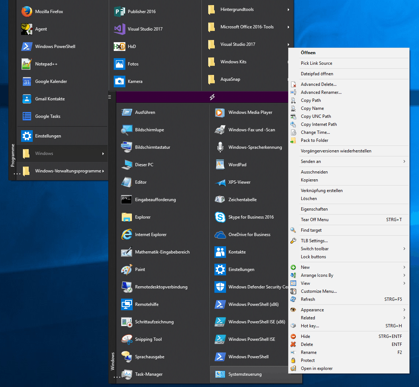Screen dimensions: 419x387
Task: Expand the Senden an submenu
Action: coord(349,161)
